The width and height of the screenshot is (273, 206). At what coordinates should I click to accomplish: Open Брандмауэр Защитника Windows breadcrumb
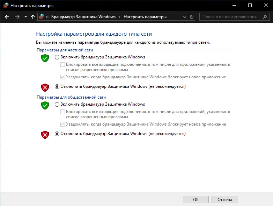(83, 17)
